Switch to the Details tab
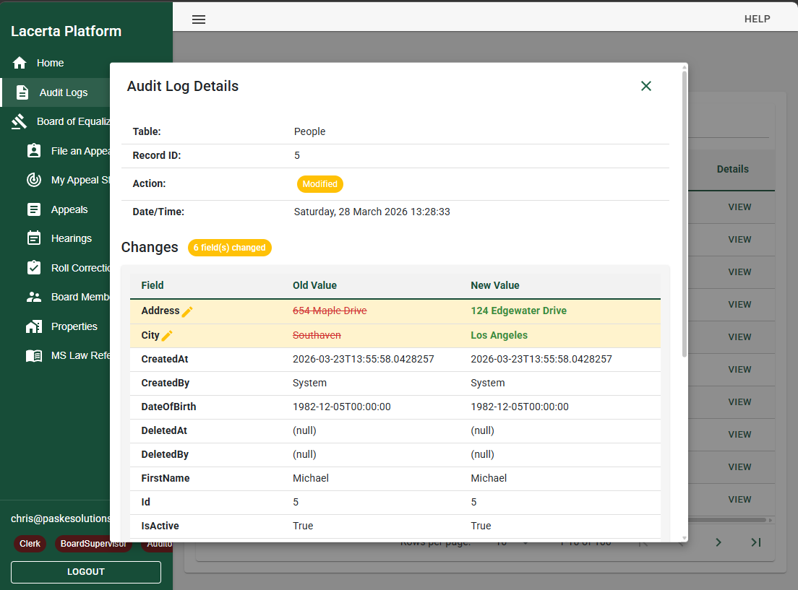This screenshot has height=590, width=798. pos(732,169)
